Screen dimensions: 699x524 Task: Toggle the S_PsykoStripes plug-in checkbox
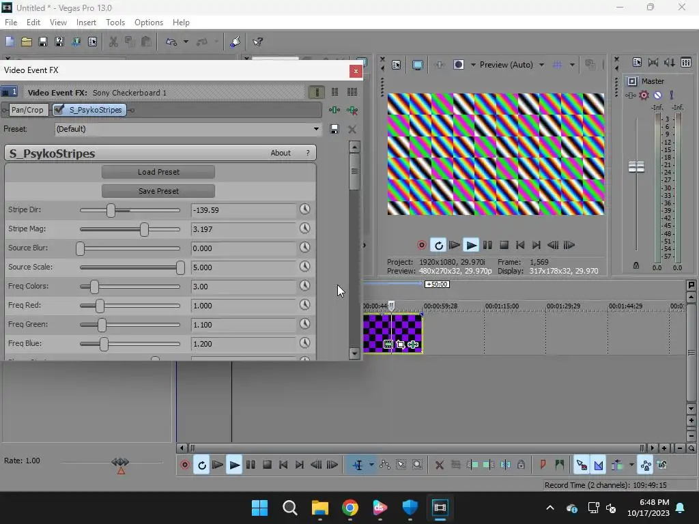click(x=59, y=110)
